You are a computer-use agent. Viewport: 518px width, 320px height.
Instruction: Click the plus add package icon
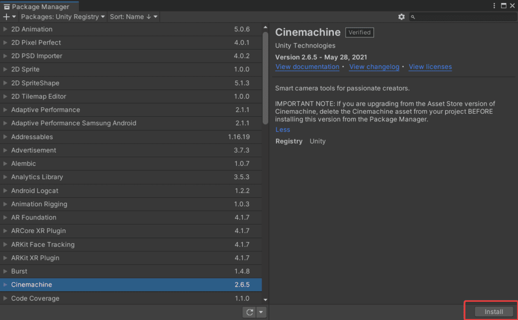click(9, 17)
